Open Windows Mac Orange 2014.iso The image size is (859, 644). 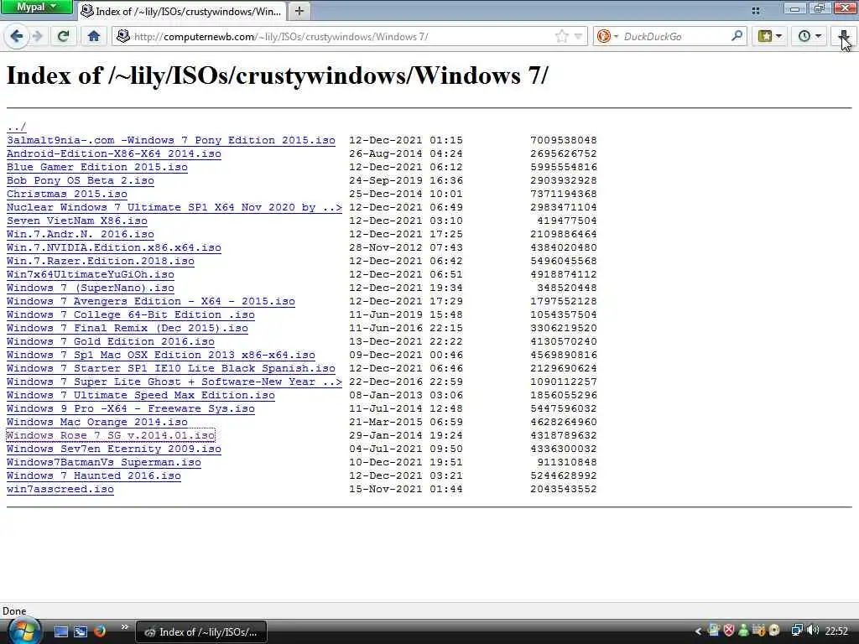(x=97, y=423)
